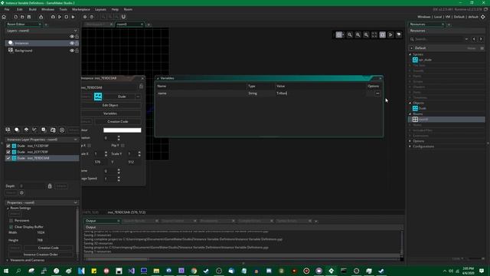
Task: Toggle visibility of the Instances layer
Action: coord(72,43)
